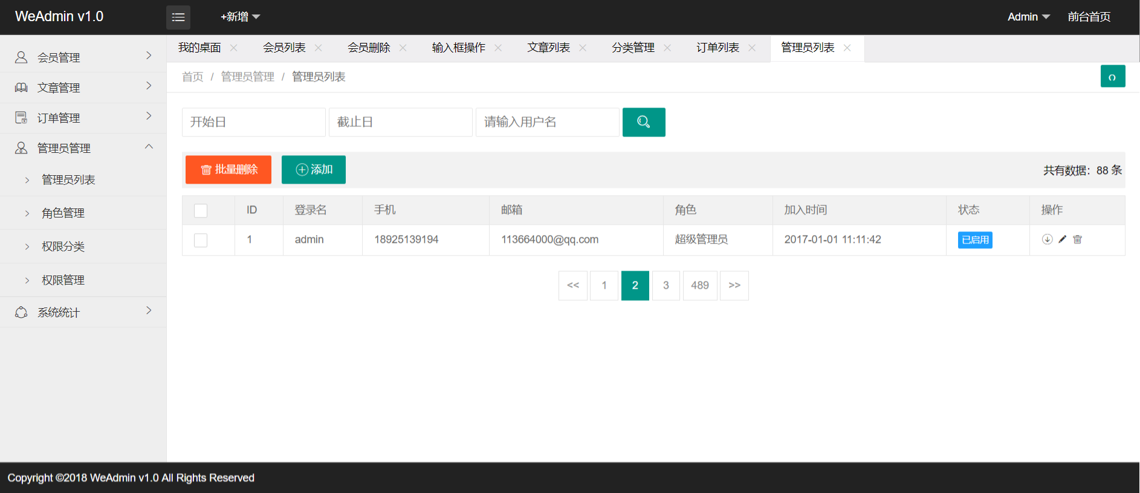This screenshot has width=1140, height=493.
Task: Toggle the select-all checkbox in table header
Action: [201, 210]
